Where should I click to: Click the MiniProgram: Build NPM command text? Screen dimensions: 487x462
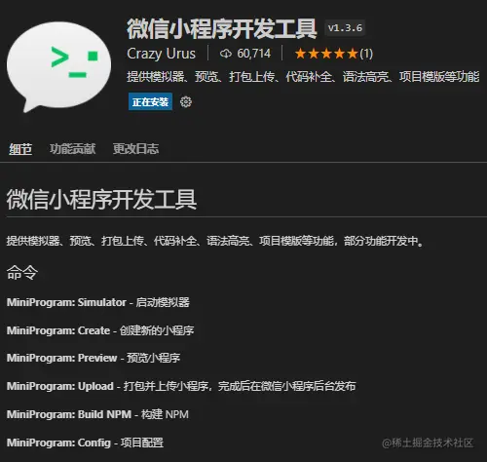(x=69, y=414)
